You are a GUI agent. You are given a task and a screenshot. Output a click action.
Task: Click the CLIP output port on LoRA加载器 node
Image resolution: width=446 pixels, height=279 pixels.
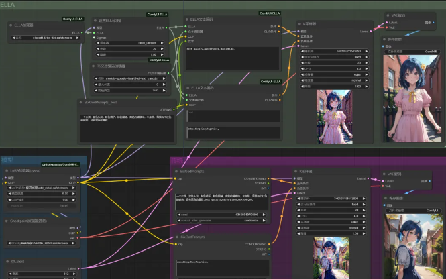point(78,182)
